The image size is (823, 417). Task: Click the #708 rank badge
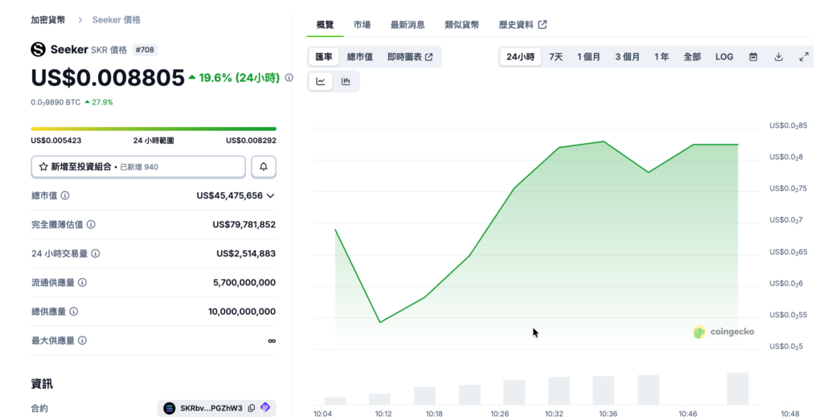click(x=145, y=50)
